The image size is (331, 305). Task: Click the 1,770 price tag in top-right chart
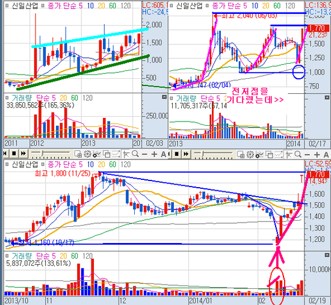[x=318, y=28]
